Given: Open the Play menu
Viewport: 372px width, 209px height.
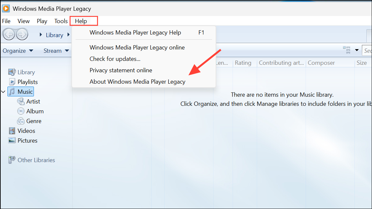Looking at the screenshot, I should 42,21.
